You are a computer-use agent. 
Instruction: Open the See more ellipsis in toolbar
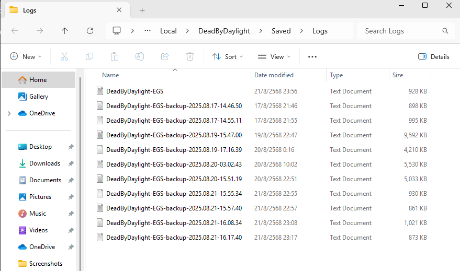coord(312,57)
